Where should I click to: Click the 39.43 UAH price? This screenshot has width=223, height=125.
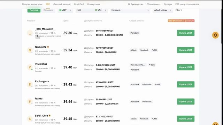70,84
